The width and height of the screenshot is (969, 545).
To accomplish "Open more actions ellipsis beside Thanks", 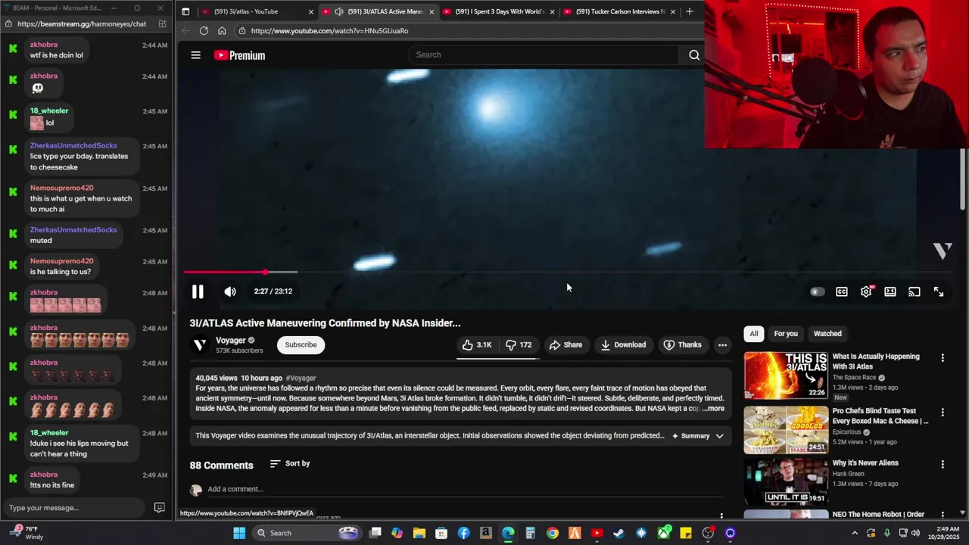I will [x=722, y=344].
